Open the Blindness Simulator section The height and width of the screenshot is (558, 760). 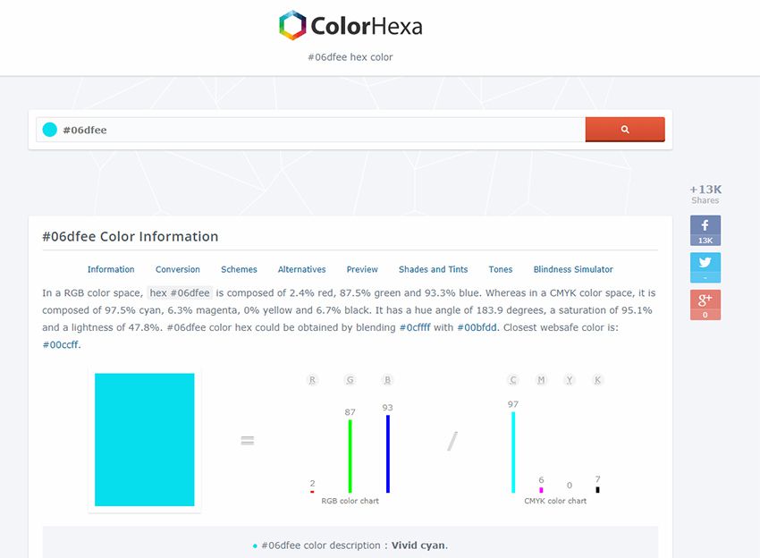(x=573, y=269)
